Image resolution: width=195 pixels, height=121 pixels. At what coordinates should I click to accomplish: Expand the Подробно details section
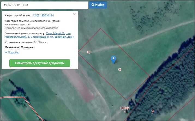click(x=14, y=53)
